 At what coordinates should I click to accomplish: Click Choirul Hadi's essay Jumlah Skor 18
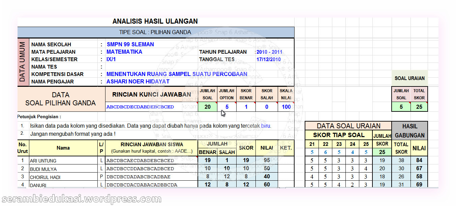pos(382,177)
